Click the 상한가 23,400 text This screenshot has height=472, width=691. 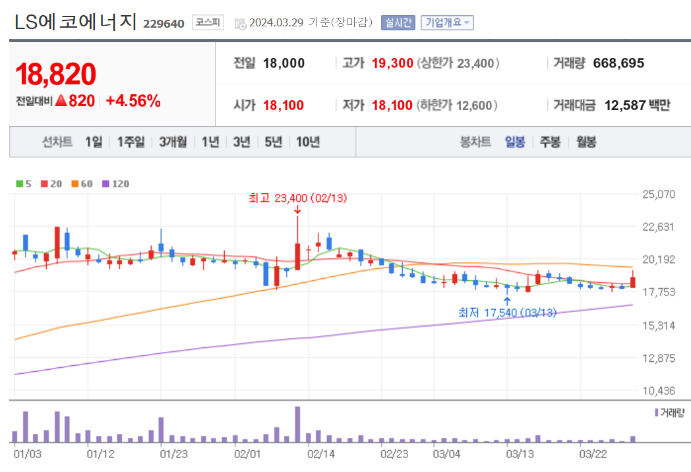pyautogui.click(x=458, y=63)
